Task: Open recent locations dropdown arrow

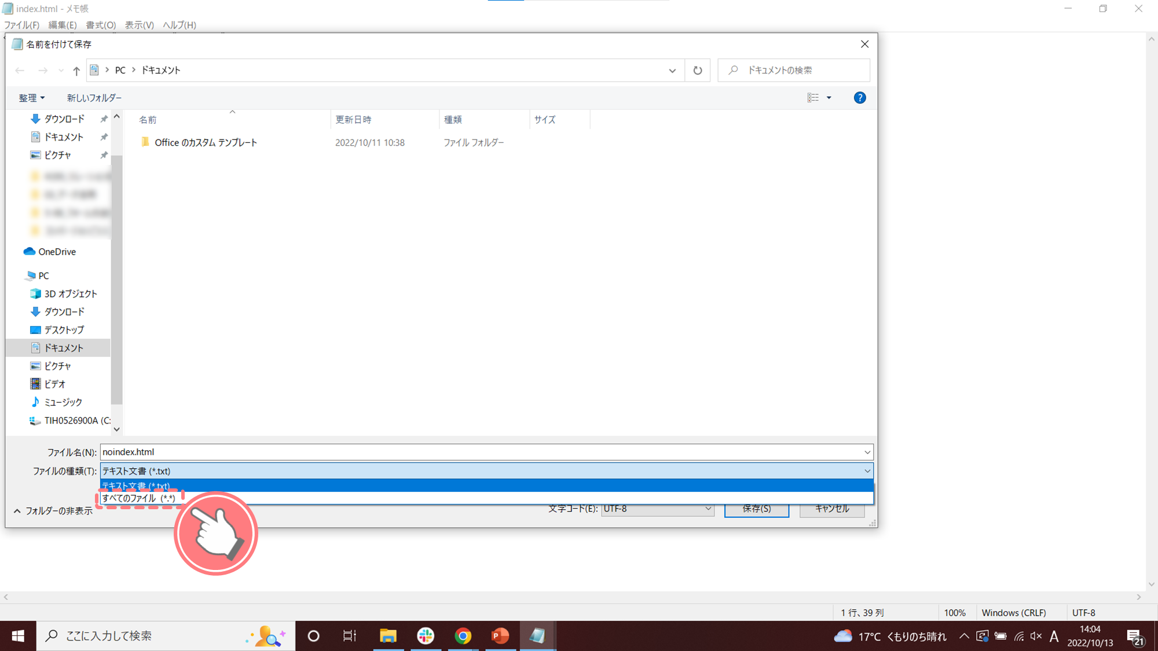Action: coord(61,70)
